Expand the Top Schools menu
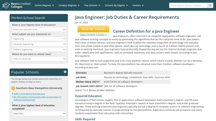Screen dimensions: 216x121 click(92, 5)
